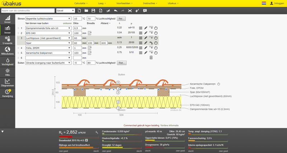Click the save construction floppy disk icon
The image size is (287, 153).
coord(93,11)
